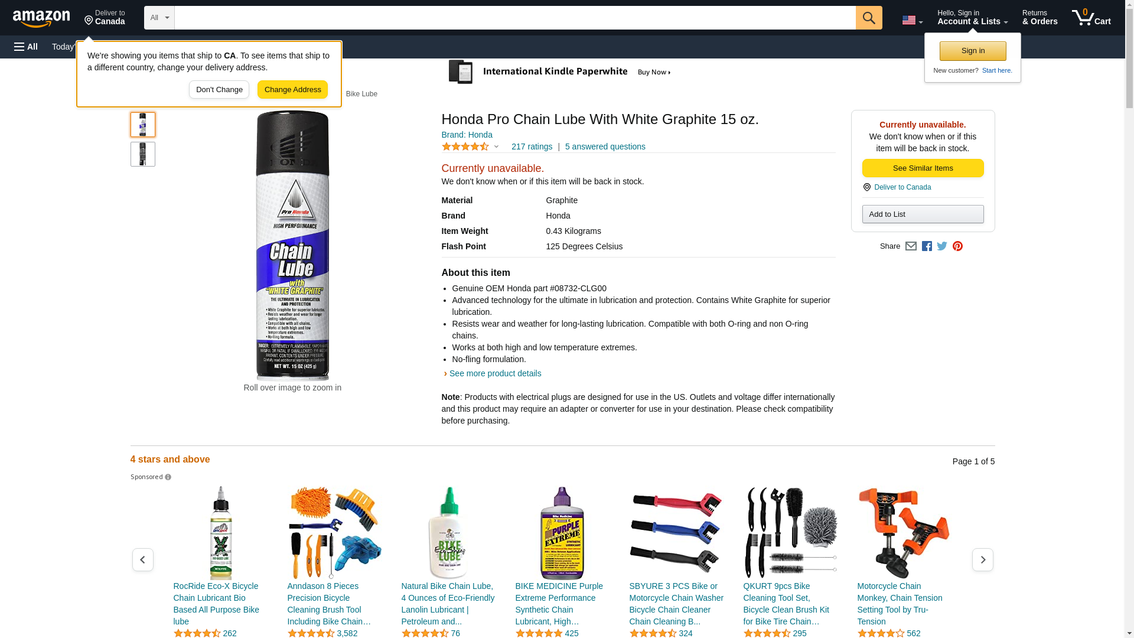Click See Similar Items button
This screenshot has width=1134, height=638.
pyautogui.click(x=923, y=168)
